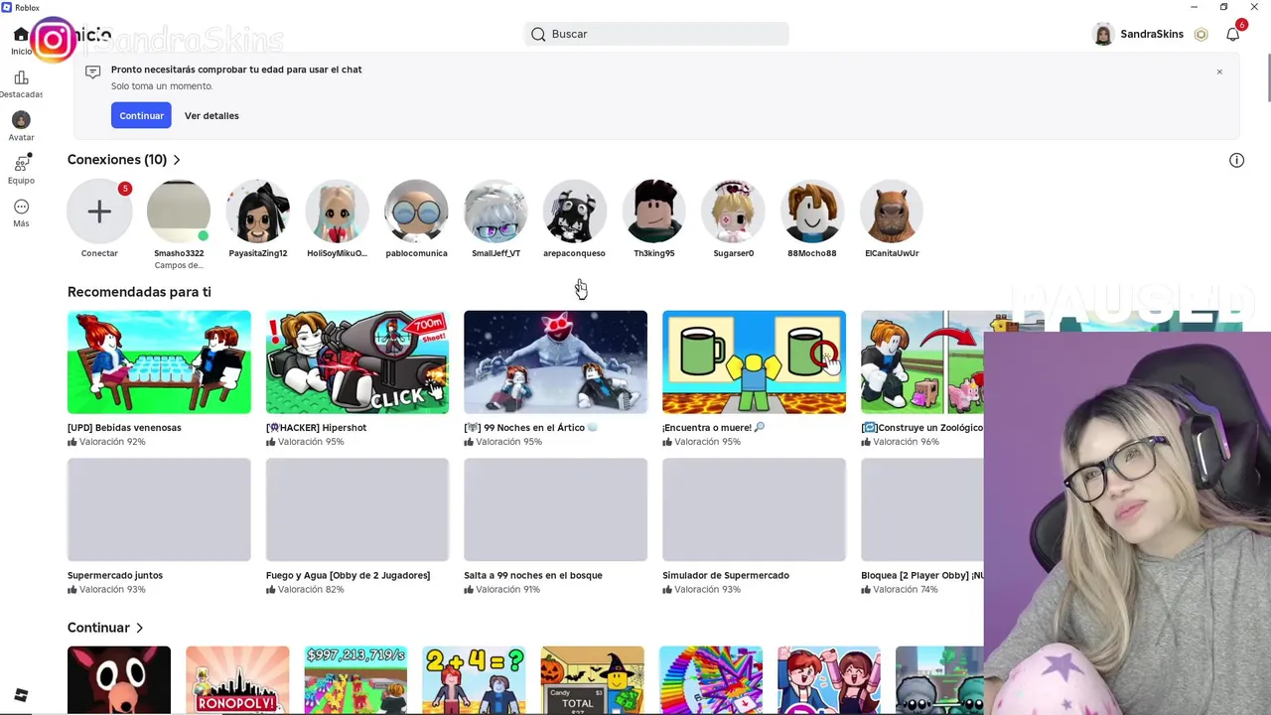This screenshot has height=715, width=1271.
Task: Open the Más sidebar menu icon
Action: pyautogui.click(x=21, y=207)
